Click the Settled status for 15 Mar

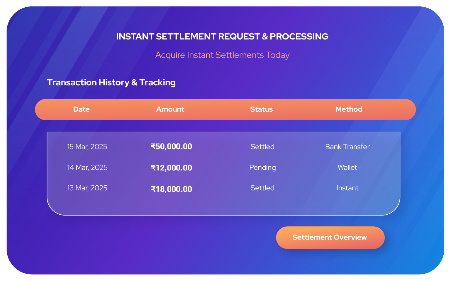pos(262,147)
